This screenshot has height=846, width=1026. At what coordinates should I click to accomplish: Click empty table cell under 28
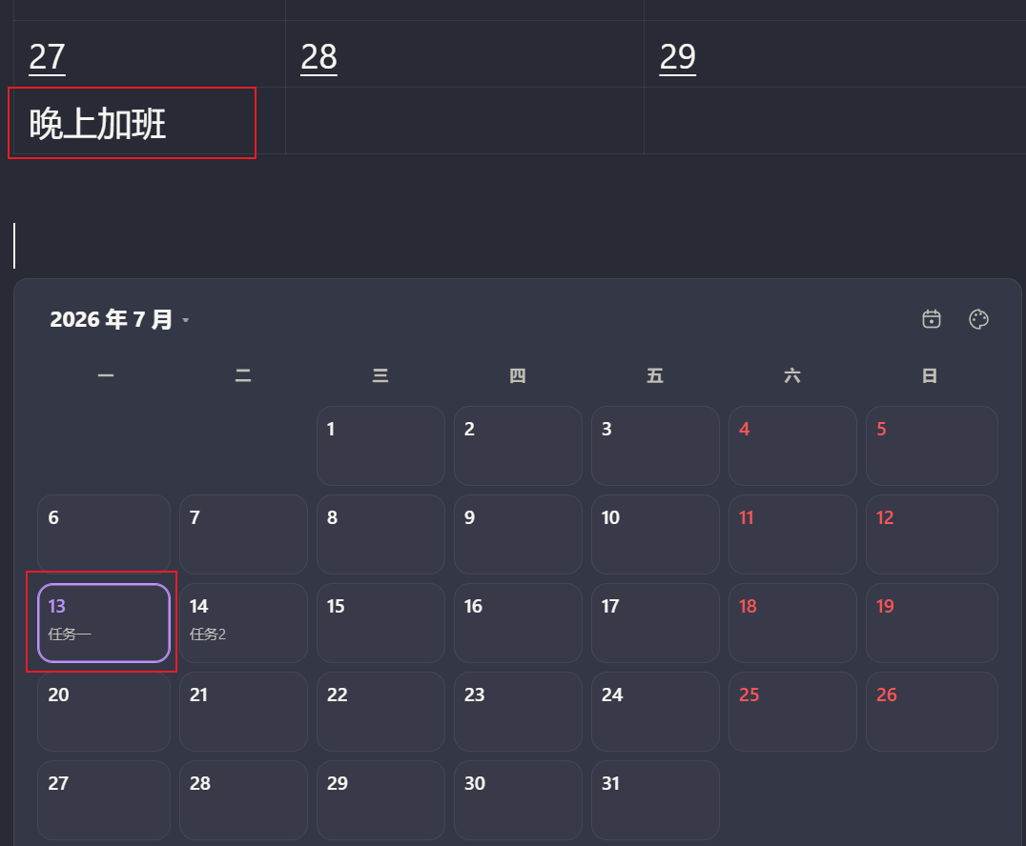click(464, 121)
